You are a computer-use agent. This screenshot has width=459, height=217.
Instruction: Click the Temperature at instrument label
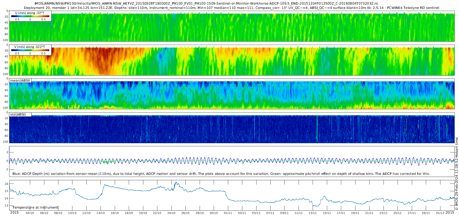(35, 207)
